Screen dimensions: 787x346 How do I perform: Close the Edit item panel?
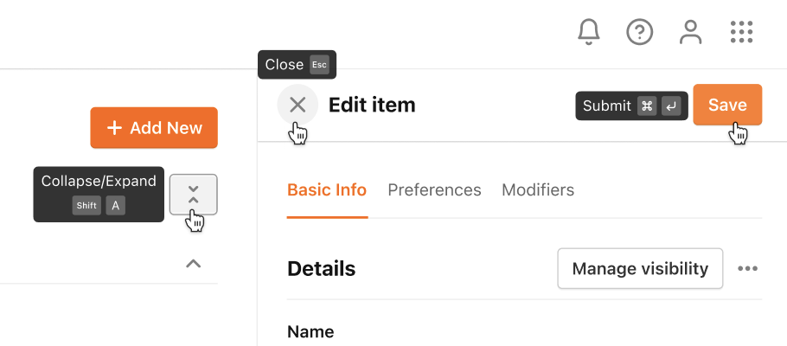click(298, 105)
